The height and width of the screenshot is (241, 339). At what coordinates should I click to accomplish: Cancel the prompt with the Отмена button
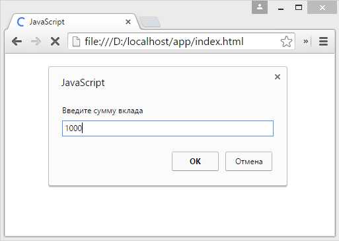248,162
